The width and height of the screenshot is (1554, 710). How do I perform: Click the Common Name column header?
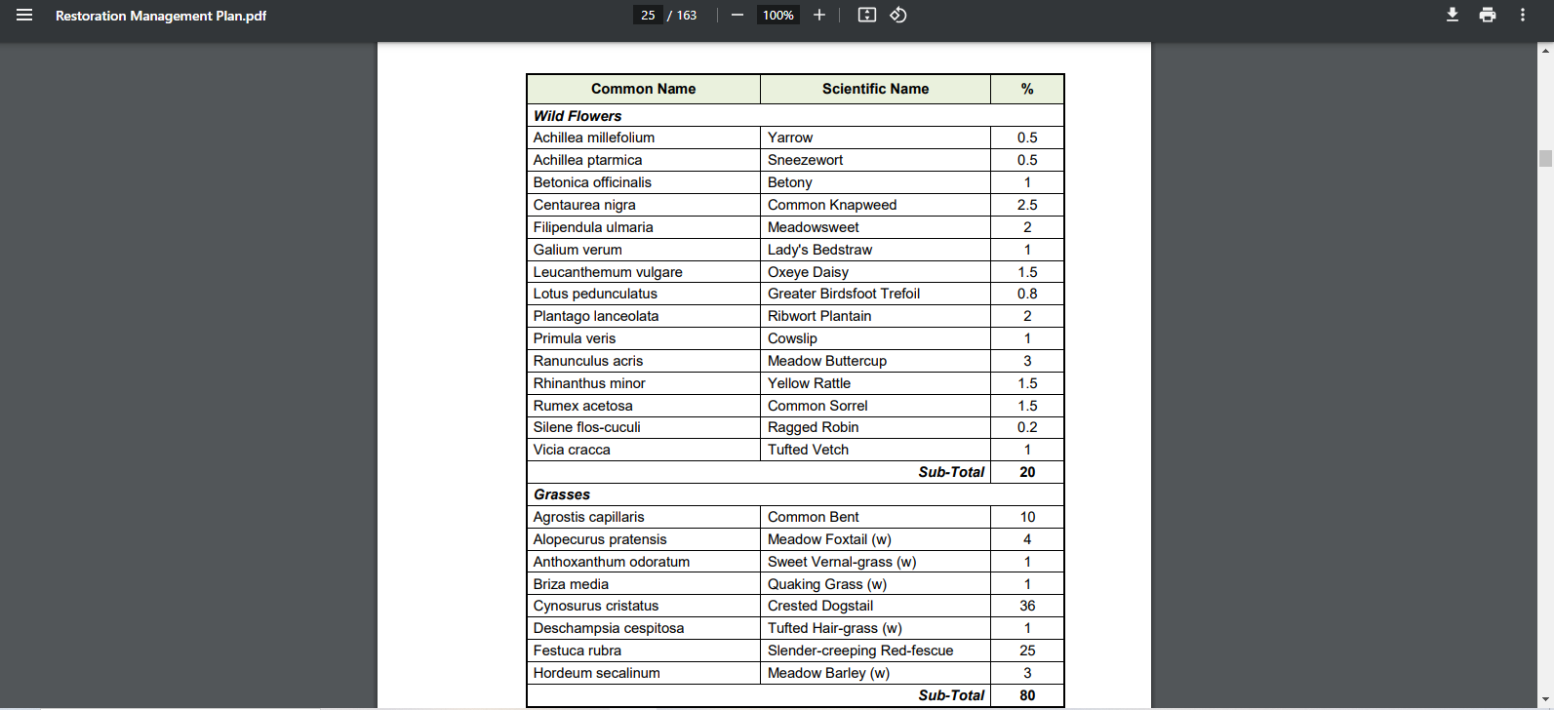(643, 89)
